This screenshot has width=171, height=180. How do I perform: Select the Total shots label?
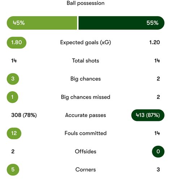(x=85, y=60)
